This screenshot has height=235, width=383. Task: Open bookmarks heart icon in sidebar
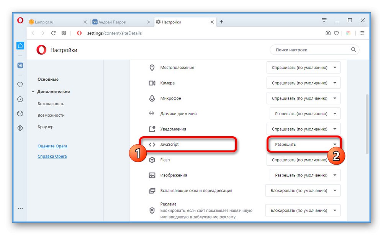coord(20,85)
